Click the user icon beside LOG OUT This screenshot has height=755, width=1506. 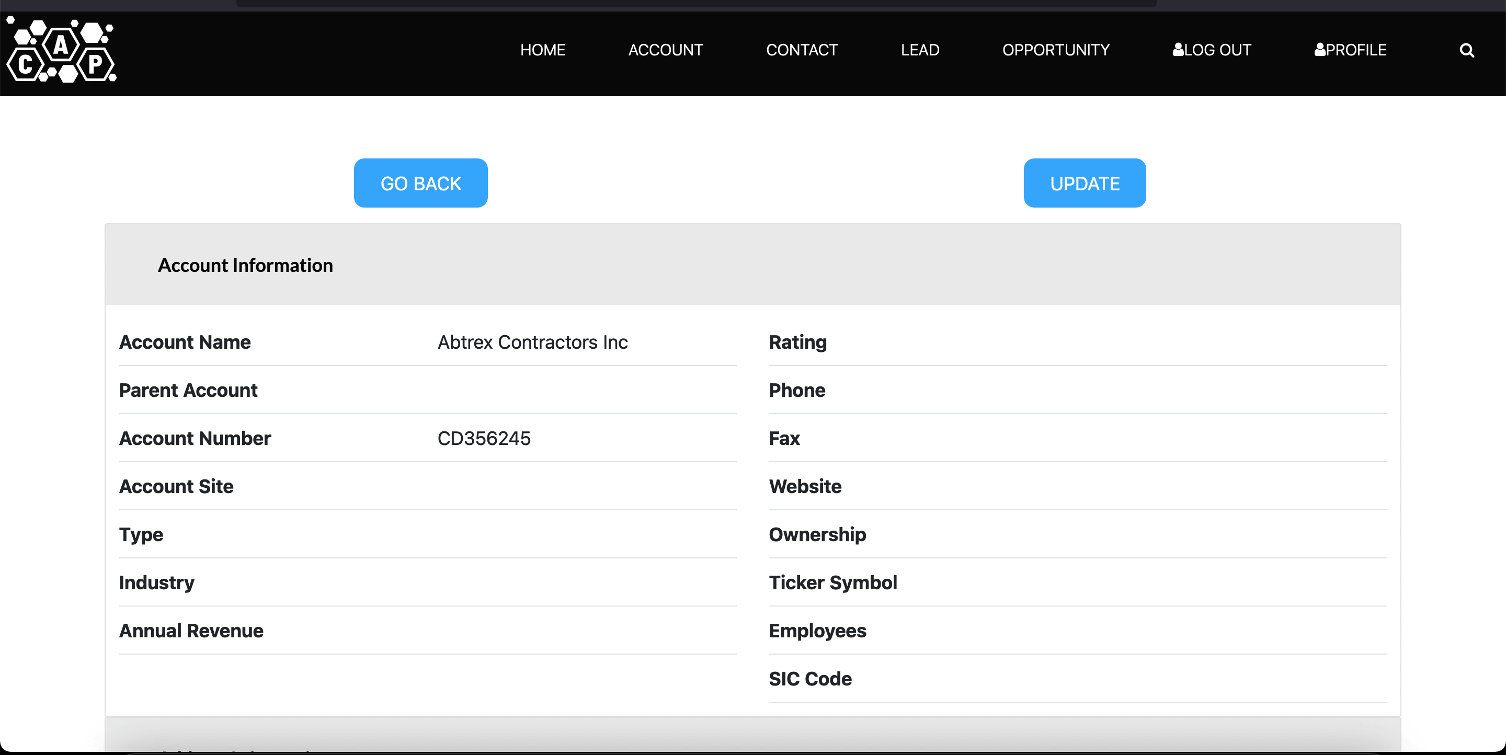(x=1178, y=50)
